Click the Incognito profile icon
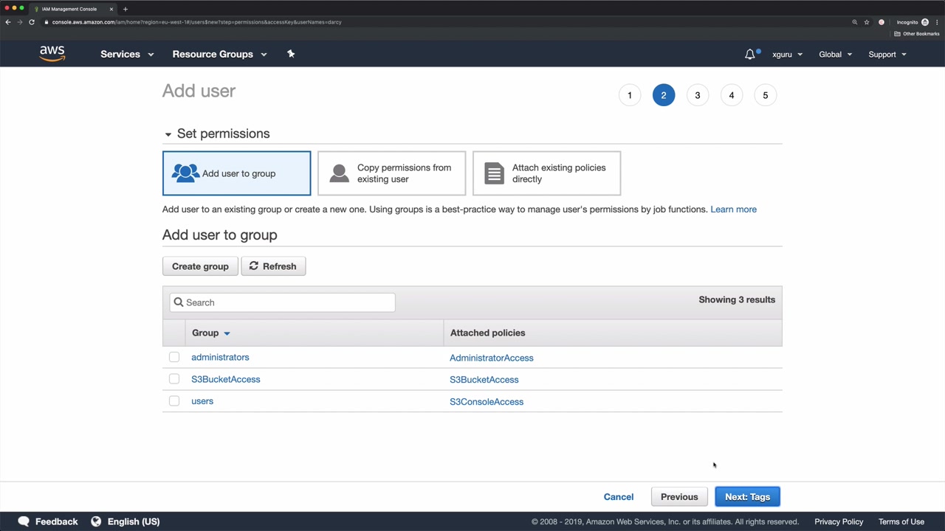 pos(925,22)
